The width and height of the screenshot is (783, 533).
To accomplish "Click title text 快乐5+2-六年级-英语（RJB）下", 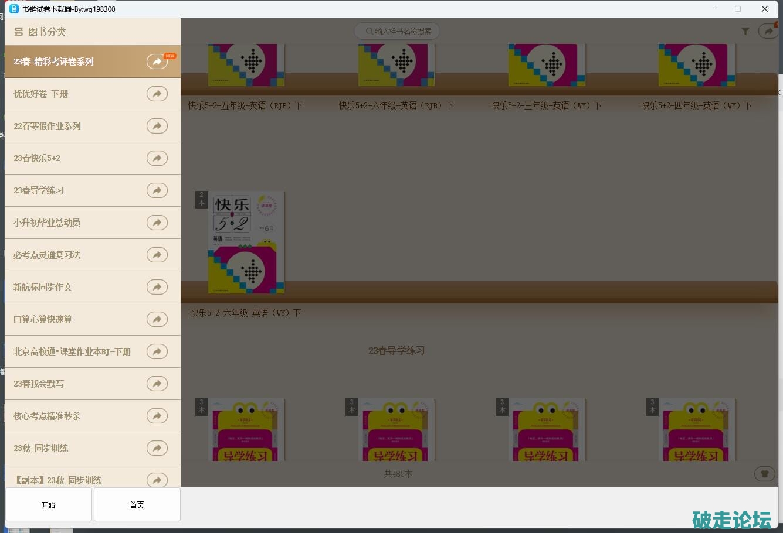I will pyautogui.click(x=396, y=105).
